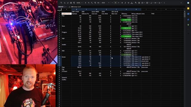Open the vertical align dropdown
The width and height of the screenshot is (191, 107).
click(x=152, y=3)
